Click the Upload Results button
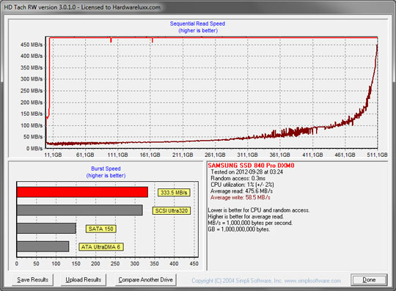 click(84, 280)
